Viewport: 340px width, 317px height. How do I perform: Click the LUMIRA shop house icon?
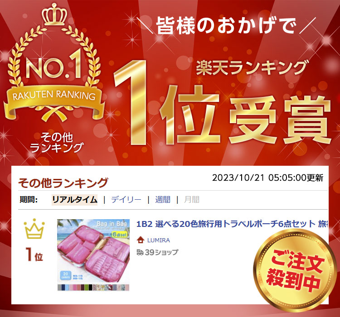point(141,240)
